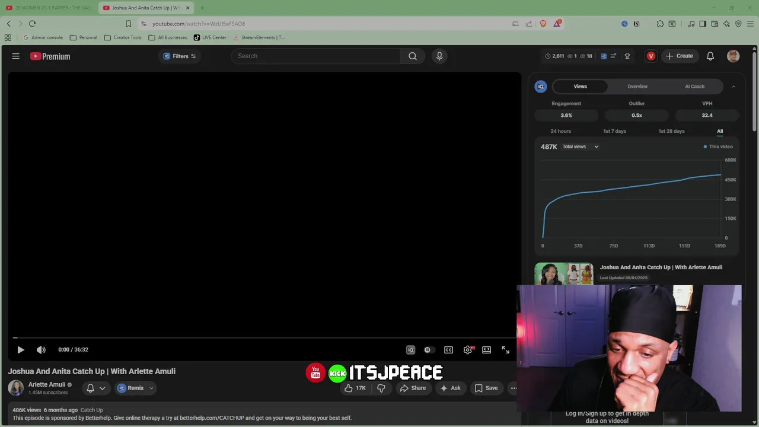Switch to the AI Coach tab
Image resolution: width=759 pixels, height=427 pixels.
694,87
